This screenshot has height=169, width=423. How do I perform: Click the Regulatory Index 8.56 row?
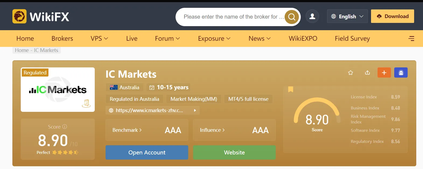375,142
